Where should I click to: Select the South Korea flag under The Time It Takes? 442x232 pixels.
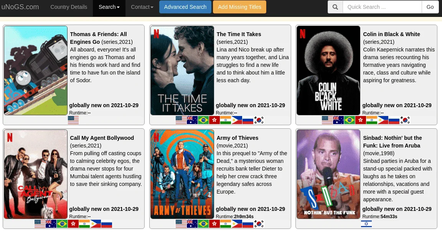pyautogui.click(x=259, y=120)
